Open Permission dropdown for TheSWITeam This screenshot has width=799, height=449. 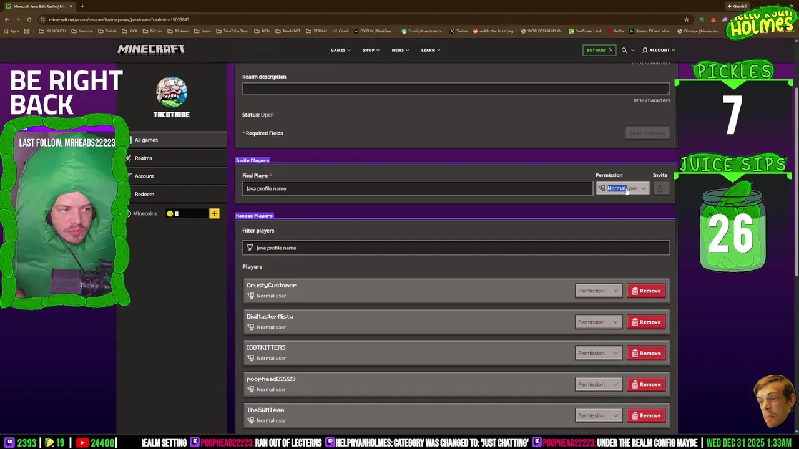pos(598,416)
